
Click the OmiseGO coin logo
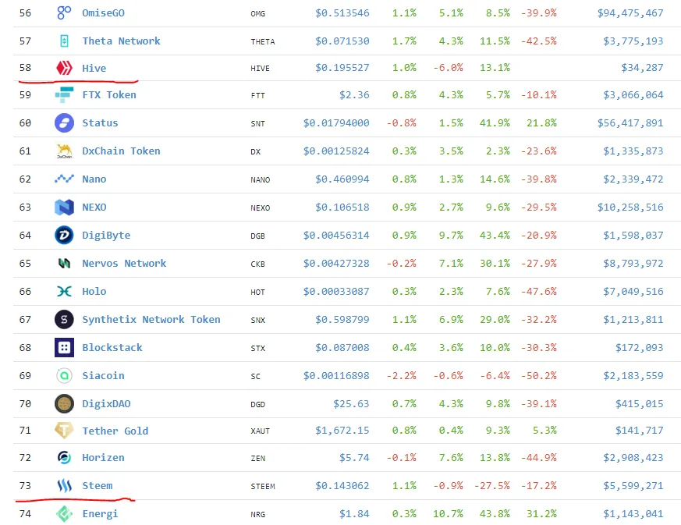pos(64,13)
